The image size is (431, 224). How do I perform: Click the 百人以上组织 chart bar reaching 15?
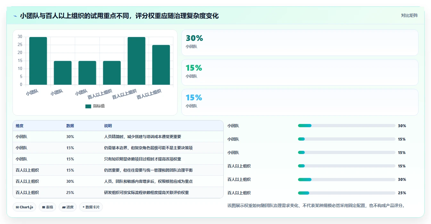[112, 73]
